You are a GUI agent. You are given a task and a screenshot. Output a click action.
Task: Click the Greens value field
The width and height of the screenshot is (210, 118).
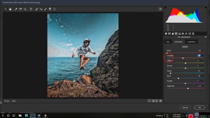point(200,66)
